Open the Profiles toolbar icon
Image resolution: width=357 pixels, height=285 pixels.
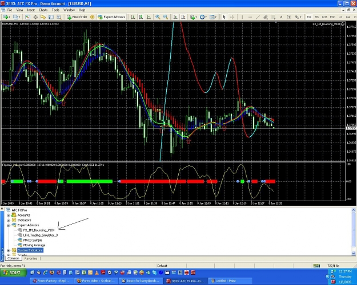pyautogui.click(x=16, y=17)
